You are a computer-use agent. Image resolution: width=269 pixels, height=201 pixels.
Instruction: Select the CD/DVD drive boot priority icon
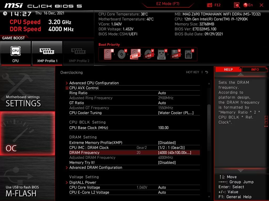coord(122,54)
